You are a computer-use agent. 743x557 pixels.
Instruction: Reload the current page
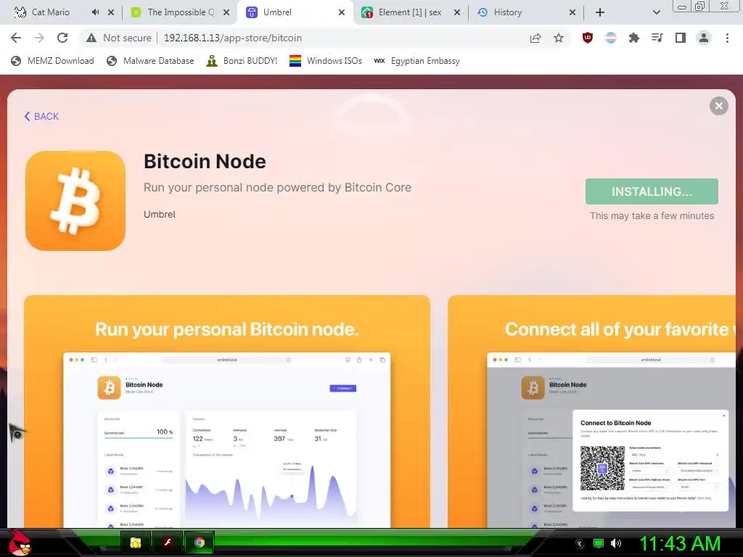coord(62,38)
